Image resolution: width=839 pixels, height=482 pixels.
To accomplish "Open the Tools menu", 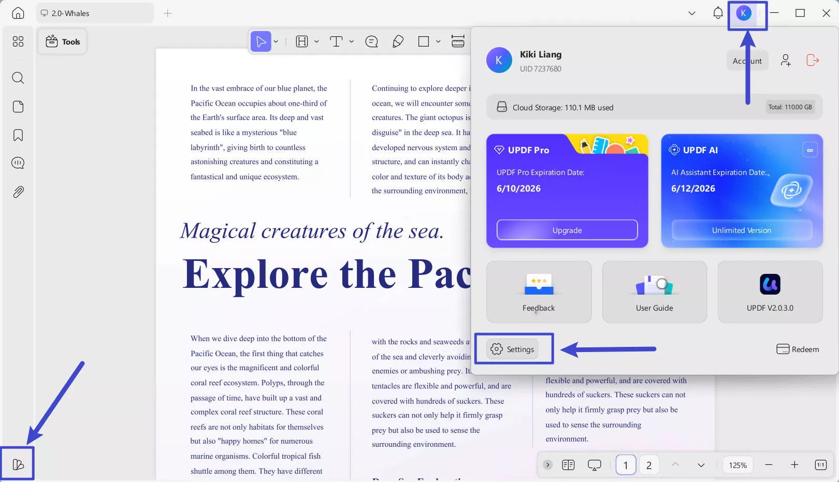I will click(x=63, y=41).
